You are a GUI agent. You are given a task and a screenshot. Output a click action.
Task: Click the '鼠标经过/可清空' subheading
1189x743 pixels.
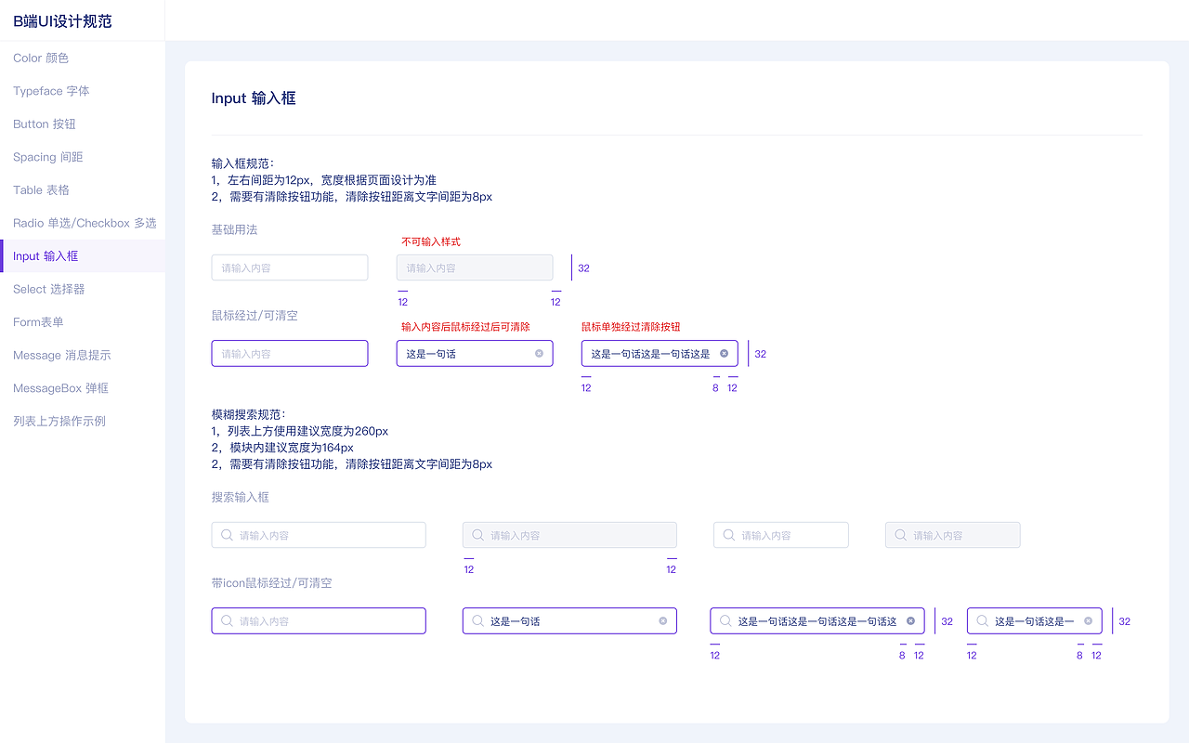[255, 315]
